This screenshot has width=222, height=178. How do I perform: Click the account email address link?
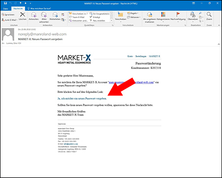[x=131, y=82]
